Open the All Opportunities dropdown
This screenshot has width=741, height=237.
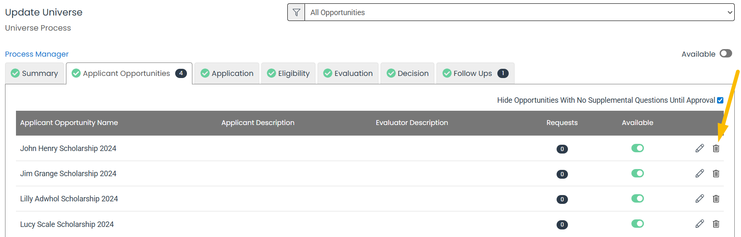coord(519,13)
